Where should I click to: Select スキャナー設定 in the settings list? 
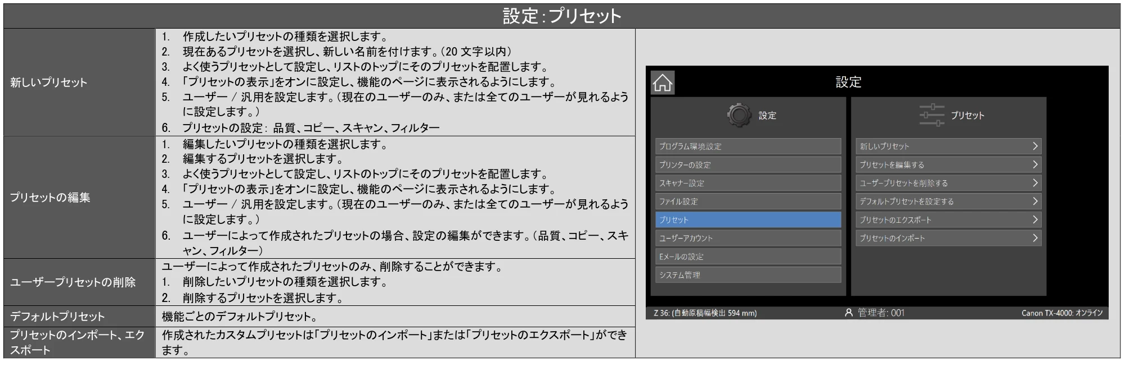click(748, 183)
